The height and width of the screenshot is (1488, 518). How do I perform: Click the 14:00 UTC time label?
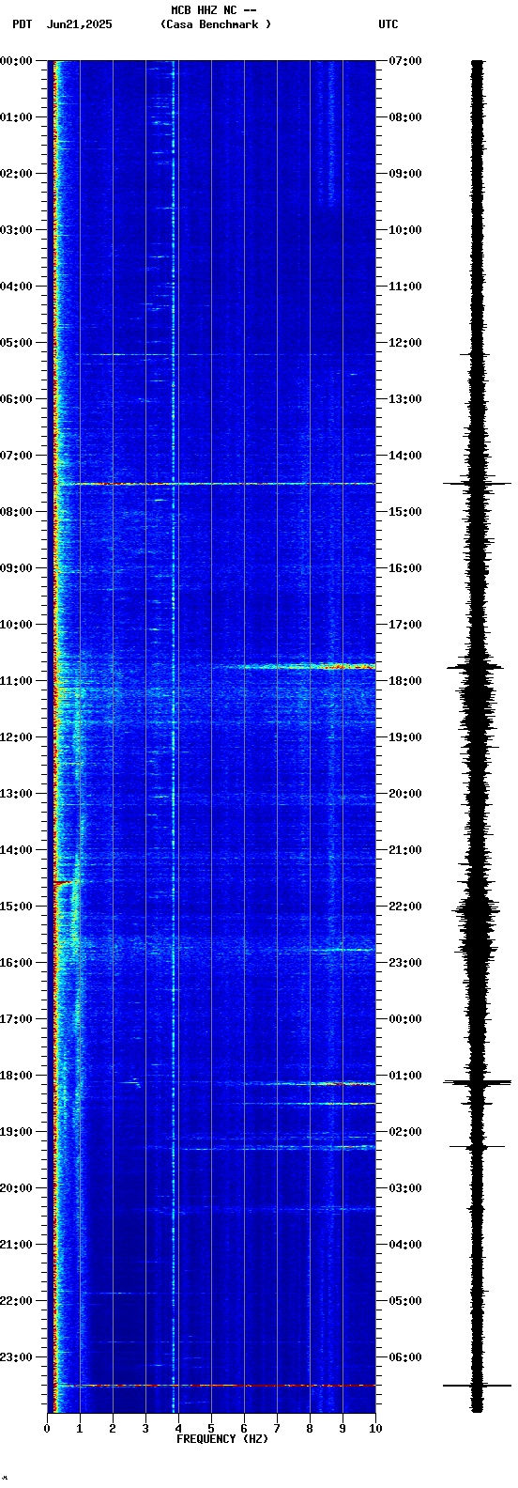point(405,456)
